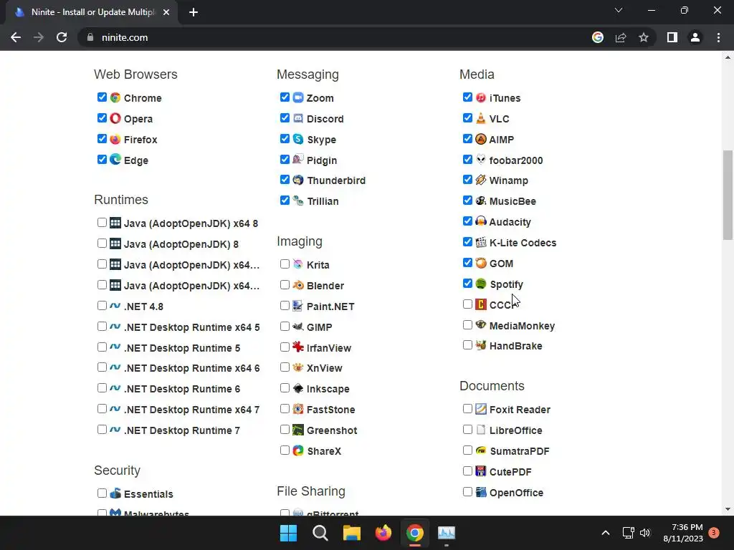The image size is (734, 550).
Task: Click the HandBrake icon
Action: (481, 346)
